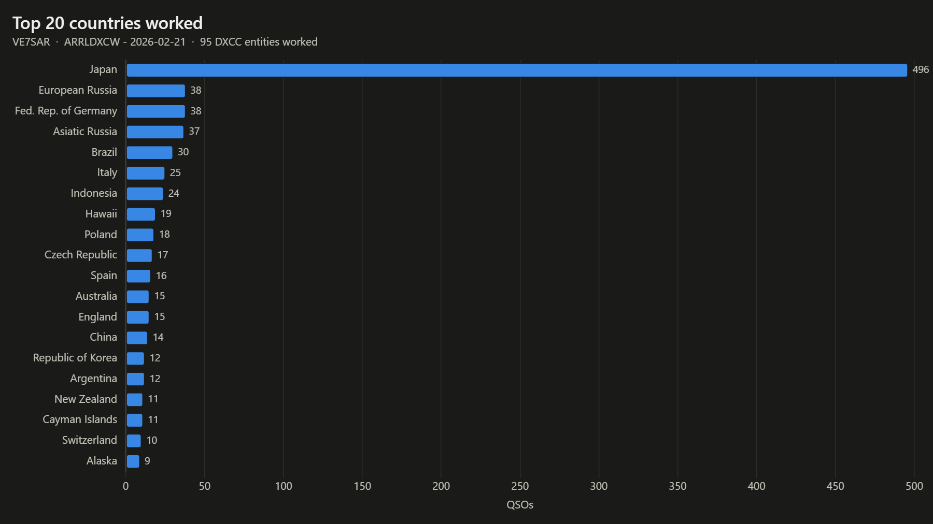
Task: Click the Poland bar
Action: (x=140, y=235)
